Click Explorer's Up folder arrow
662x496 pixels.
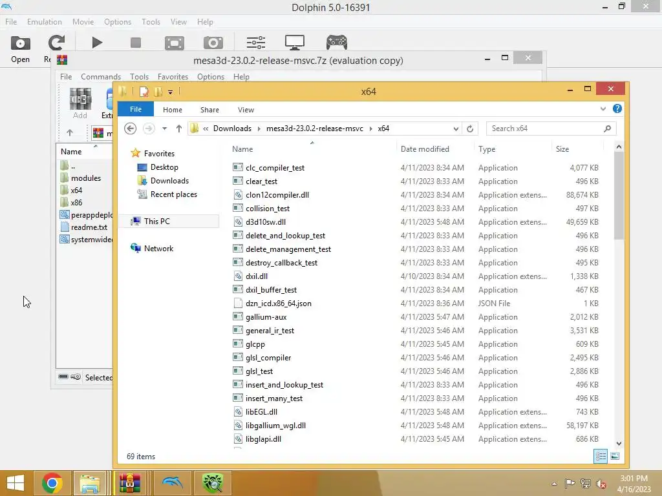[x=179, y=129]
